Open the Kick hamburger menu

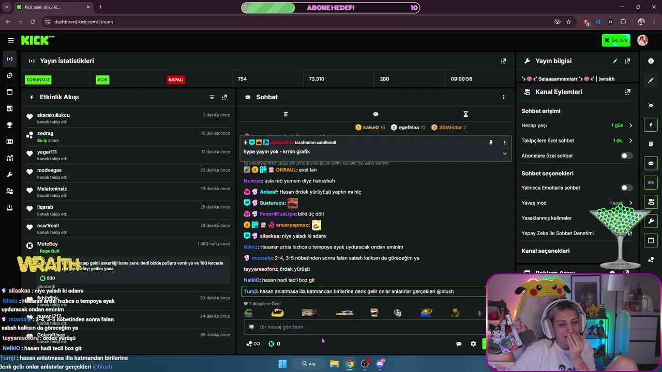(x=11, y=40)
